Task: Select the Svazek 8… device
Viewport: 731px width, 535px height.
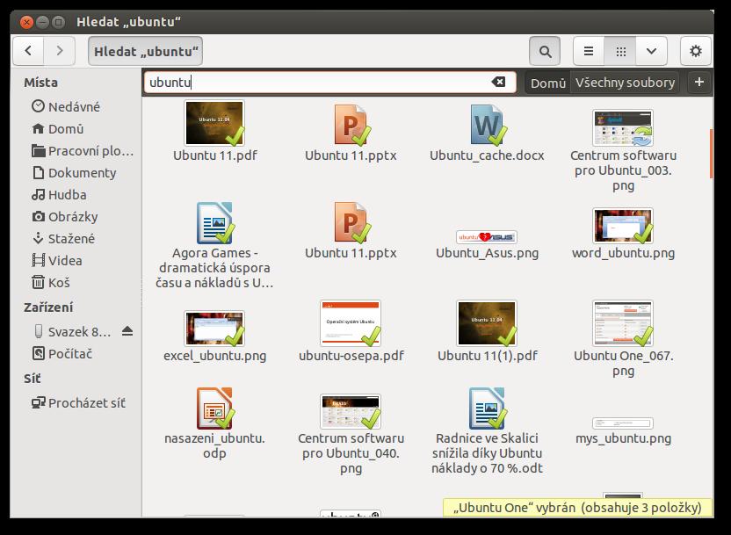Action: (x=73, y=331)
